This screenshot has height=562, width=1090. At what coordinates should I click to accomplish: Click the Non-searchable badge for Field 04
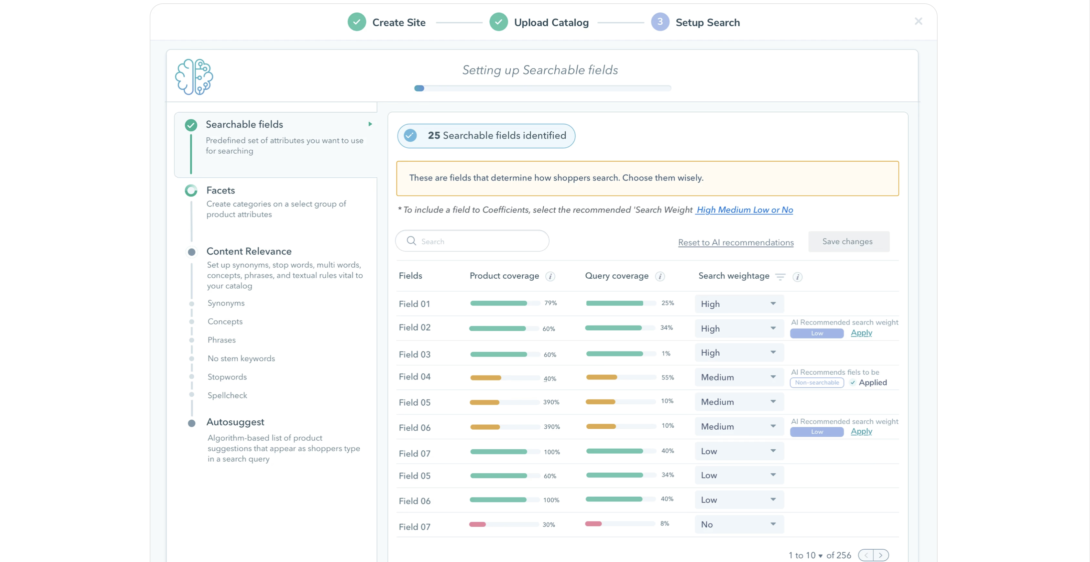[x=817, y=382]
